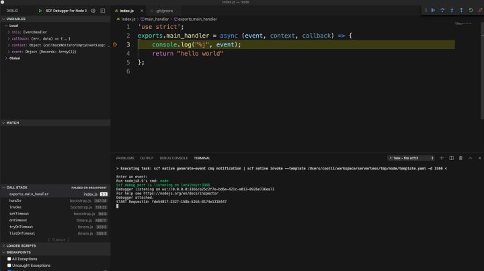Viewport: 484px width, 271px height.
Task: Select the Terminal panel tab
Action: point(202,158)
